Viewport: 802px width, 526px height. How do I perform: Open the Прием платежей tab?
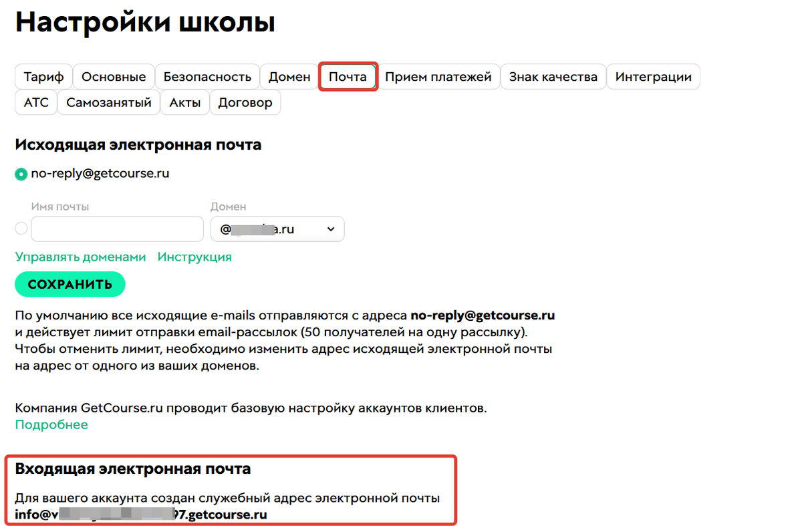pos(438,77)
